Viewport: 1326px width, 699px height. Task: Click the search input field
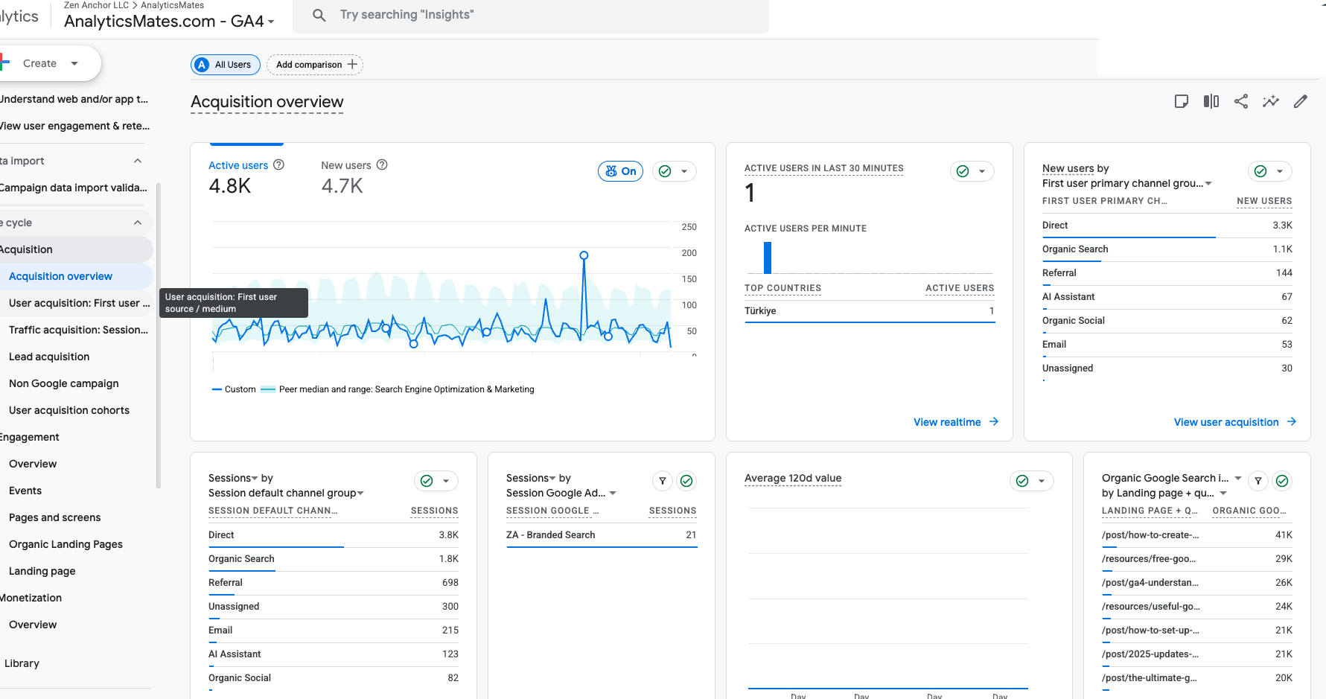[531, 16]
